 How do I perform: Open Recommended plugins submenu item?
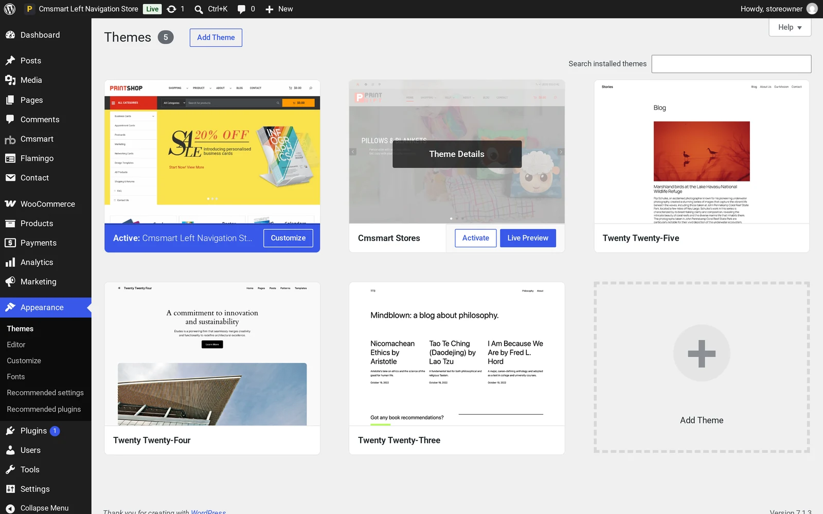pyautogui.click(x=44, y=409)
